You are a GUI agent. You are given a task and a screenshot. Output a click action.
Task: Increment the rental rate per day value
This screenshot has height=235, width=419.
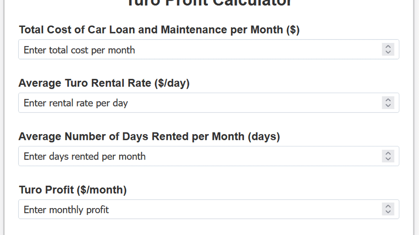[x=387, y=100]
